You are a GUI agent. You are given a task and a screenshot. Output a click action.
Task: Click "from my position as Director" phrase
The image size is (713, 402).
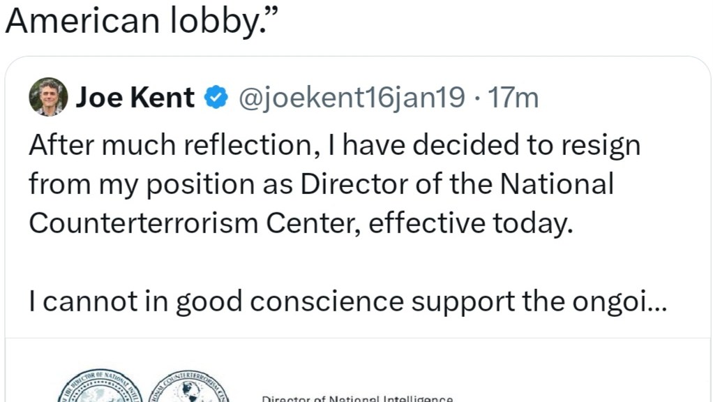(165, 184)
